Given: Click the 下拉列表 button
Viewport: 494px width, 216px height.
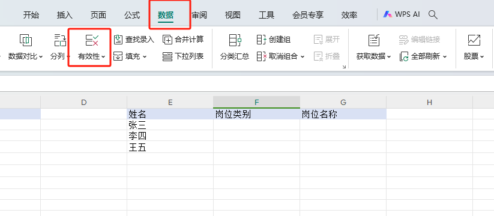Looking at the screenshot, I should coord(183,56).
